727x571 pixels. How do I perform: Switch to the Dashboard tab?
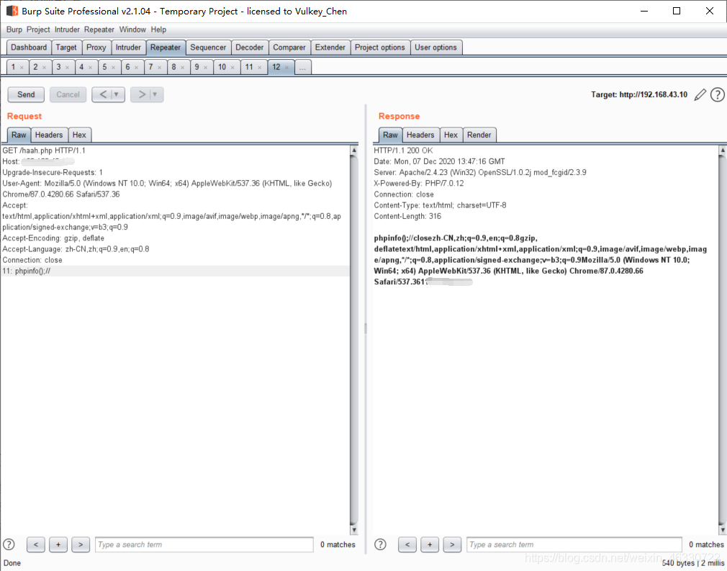click(x=29, y=48)
